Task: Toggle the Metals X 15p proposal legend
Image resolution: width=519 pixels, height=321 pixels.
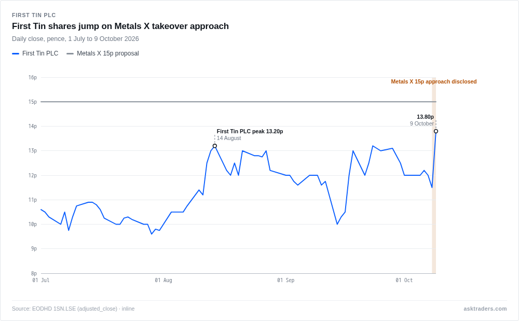Action: point(103,53)
